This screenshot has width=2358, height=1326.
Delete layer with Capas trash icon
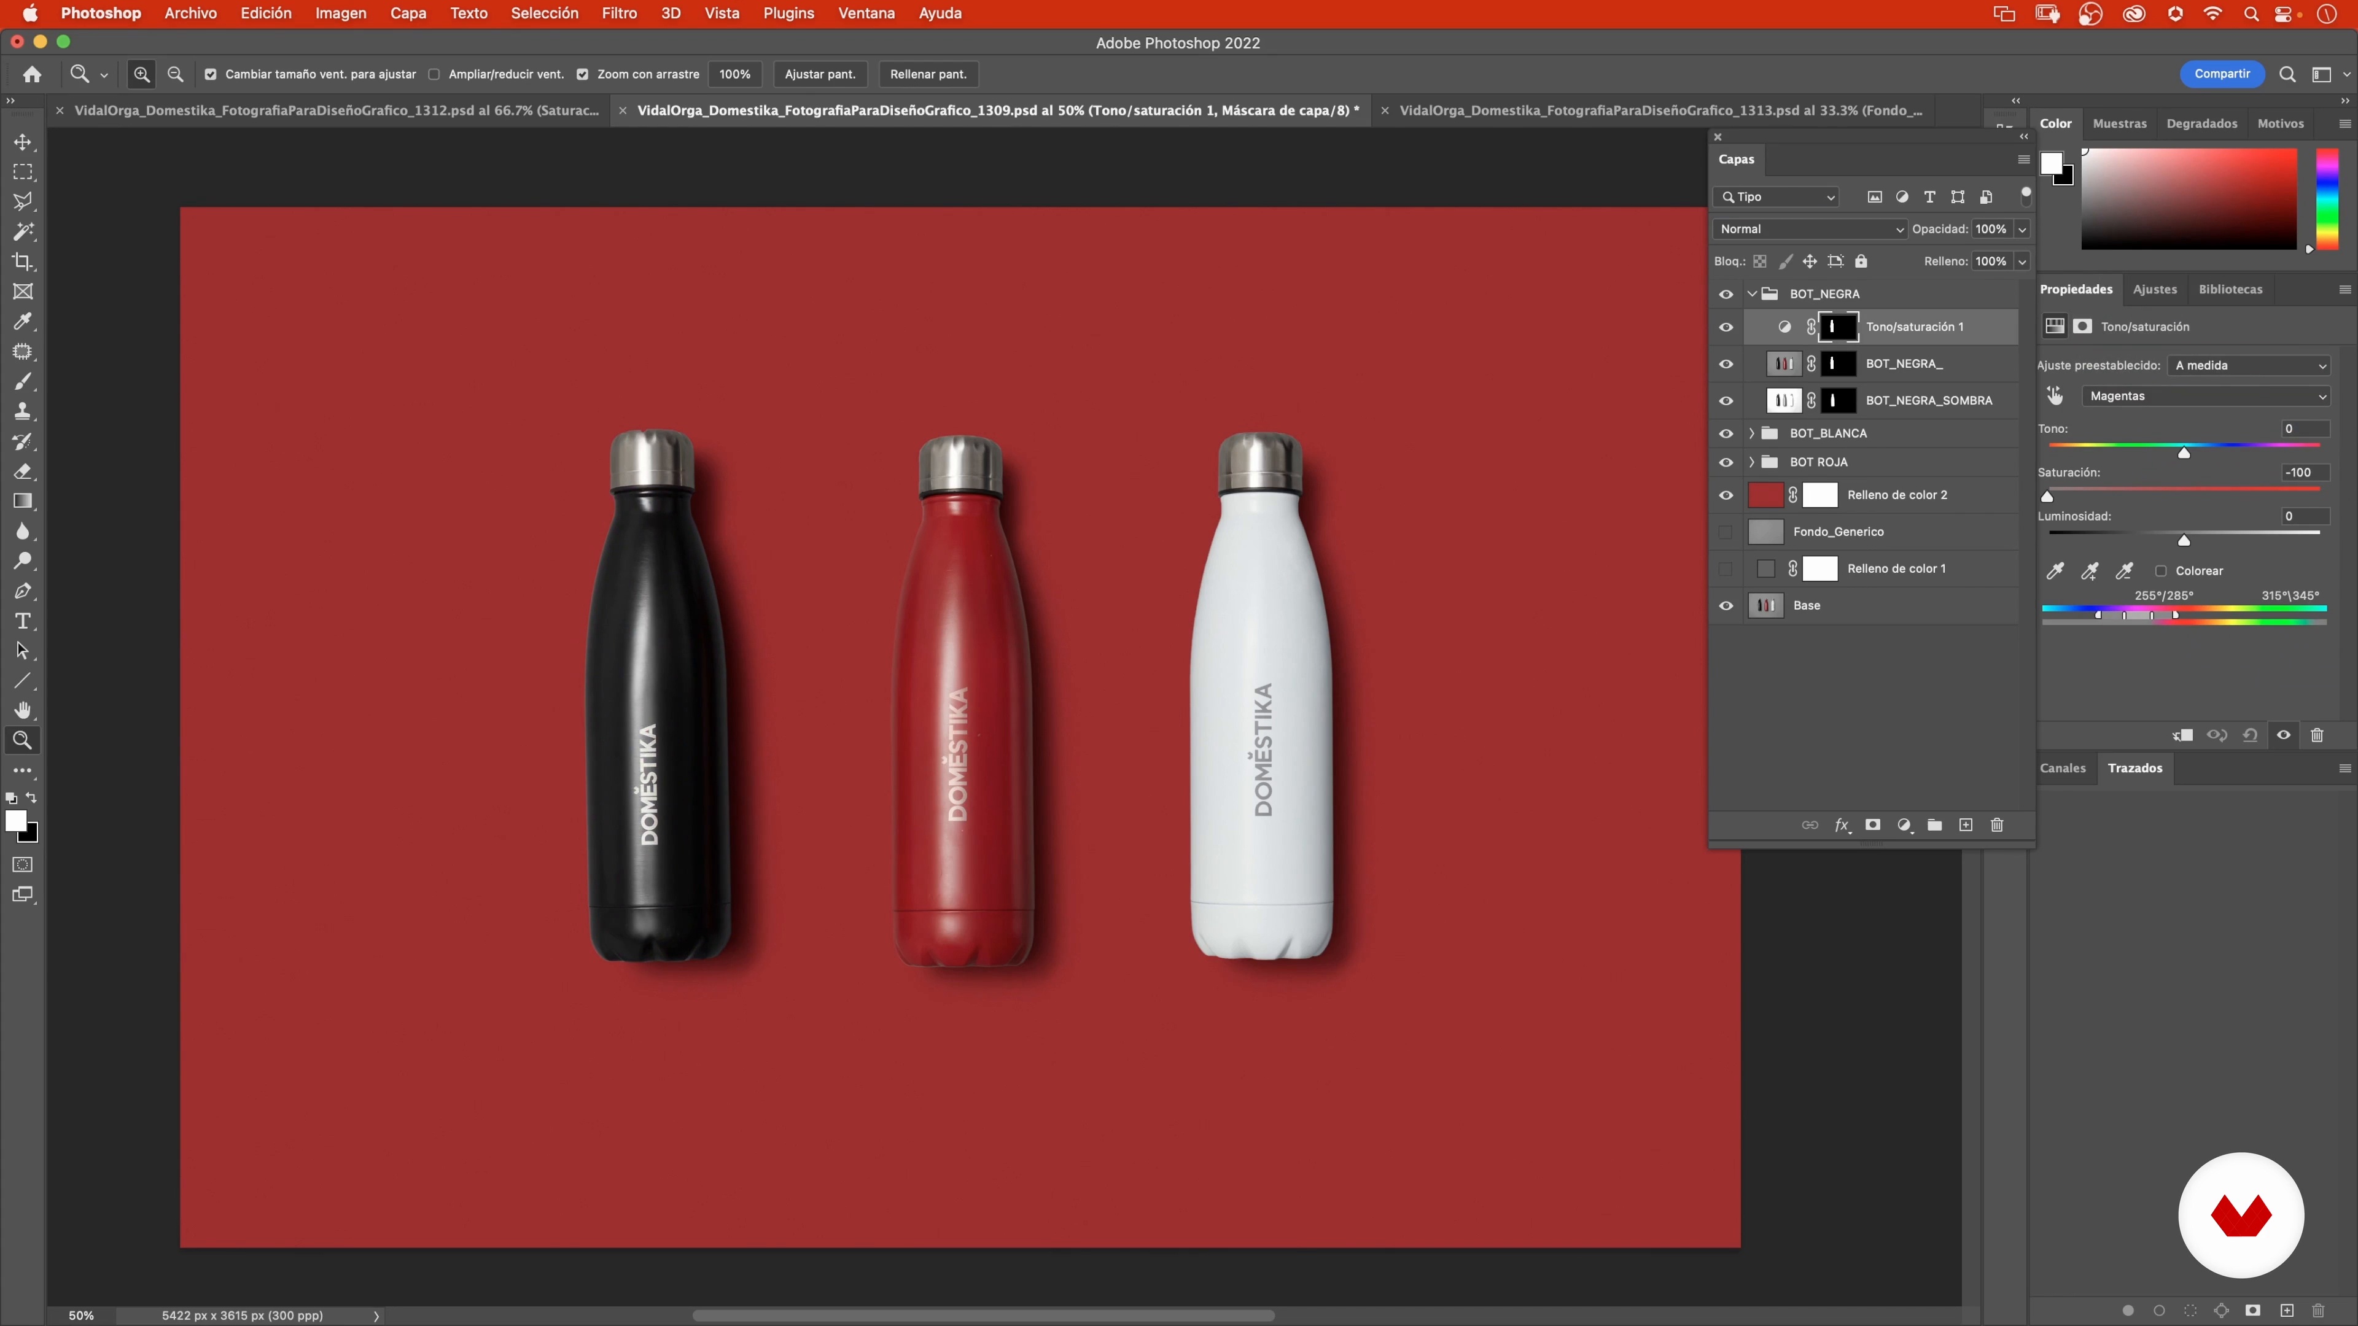tap(1998, 826)
